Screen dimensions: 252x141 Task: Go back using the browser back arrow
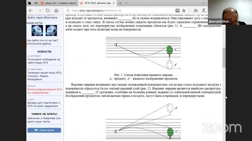(31, 11)
